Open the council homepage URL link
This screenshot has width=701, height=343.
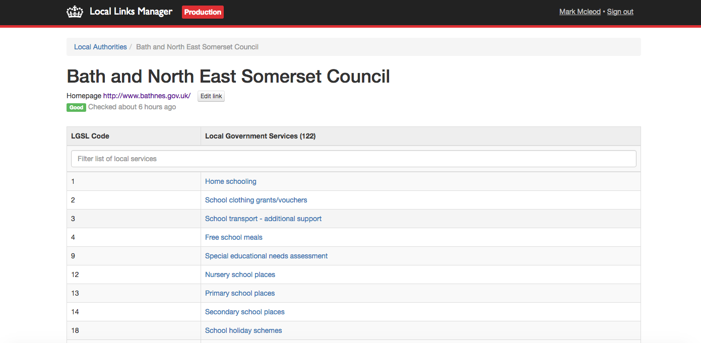(x=146, y=95)
